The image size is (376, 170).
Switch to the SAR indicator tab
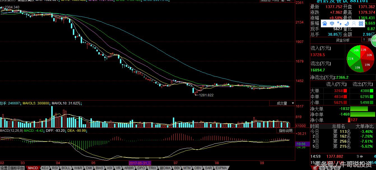click(208, 168)
